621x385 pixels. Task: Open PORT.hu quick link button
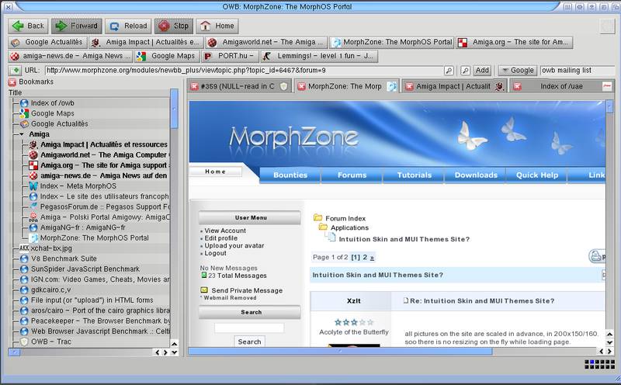coord(230,56)
